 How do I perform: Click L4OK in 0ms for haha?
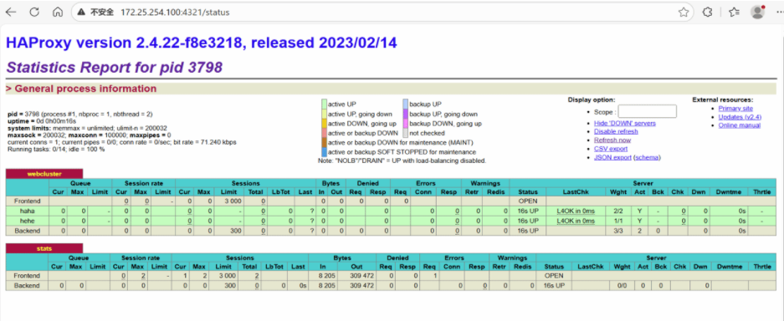[x=576, y=211]
